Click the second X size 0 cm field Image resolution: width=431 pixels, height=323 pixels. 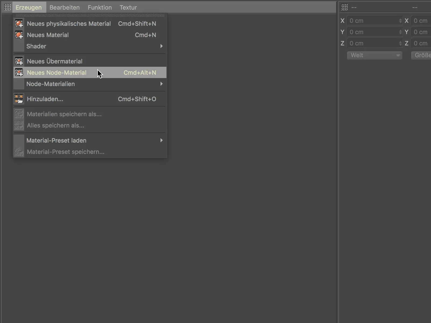pos(421,21)
